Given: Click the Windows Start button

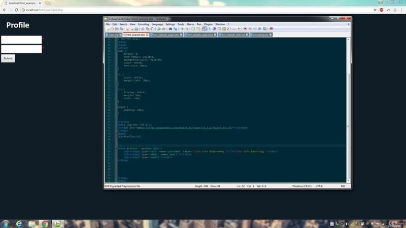Looking at the screenshot, I should [x=5, y=224].
